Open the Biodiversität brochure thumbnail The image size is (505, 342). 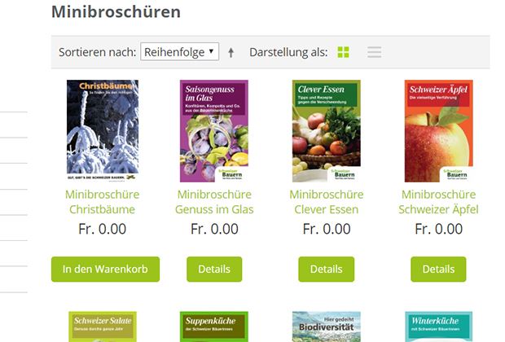pyautogui.click(x=327, y=327)
